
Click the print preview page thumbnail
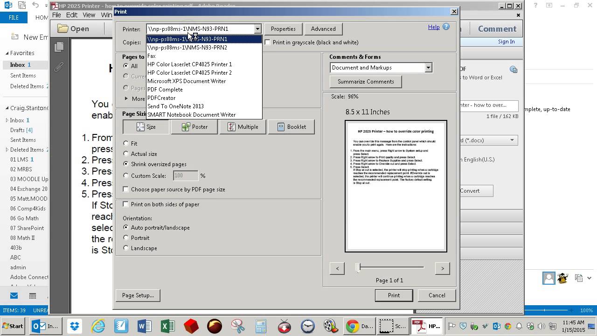tap(396, 186)
